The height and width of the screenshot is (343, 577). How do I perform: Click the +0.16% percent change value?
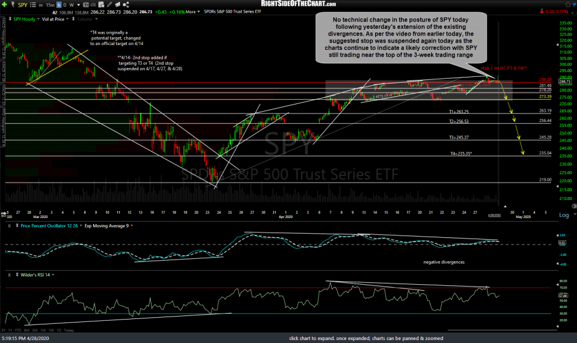pos(177,12)
